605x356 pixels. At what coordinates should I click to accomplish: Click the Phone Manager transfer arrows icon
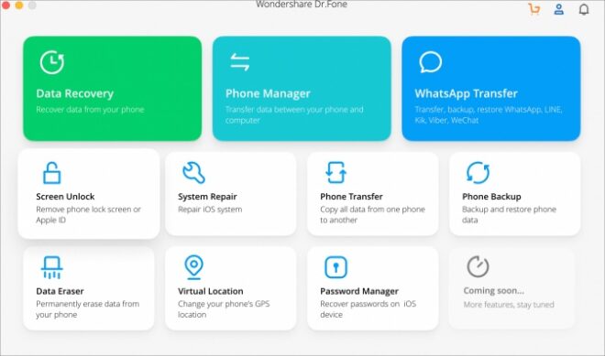pos(240,62)
